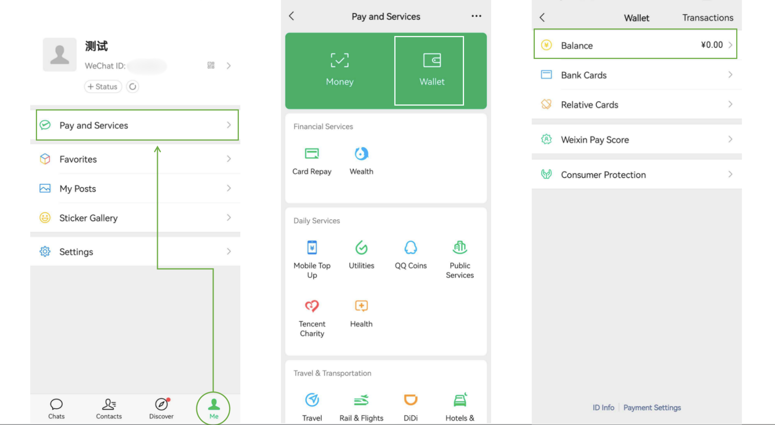
Task: Open Card Repay service
Action: point(312,161)
